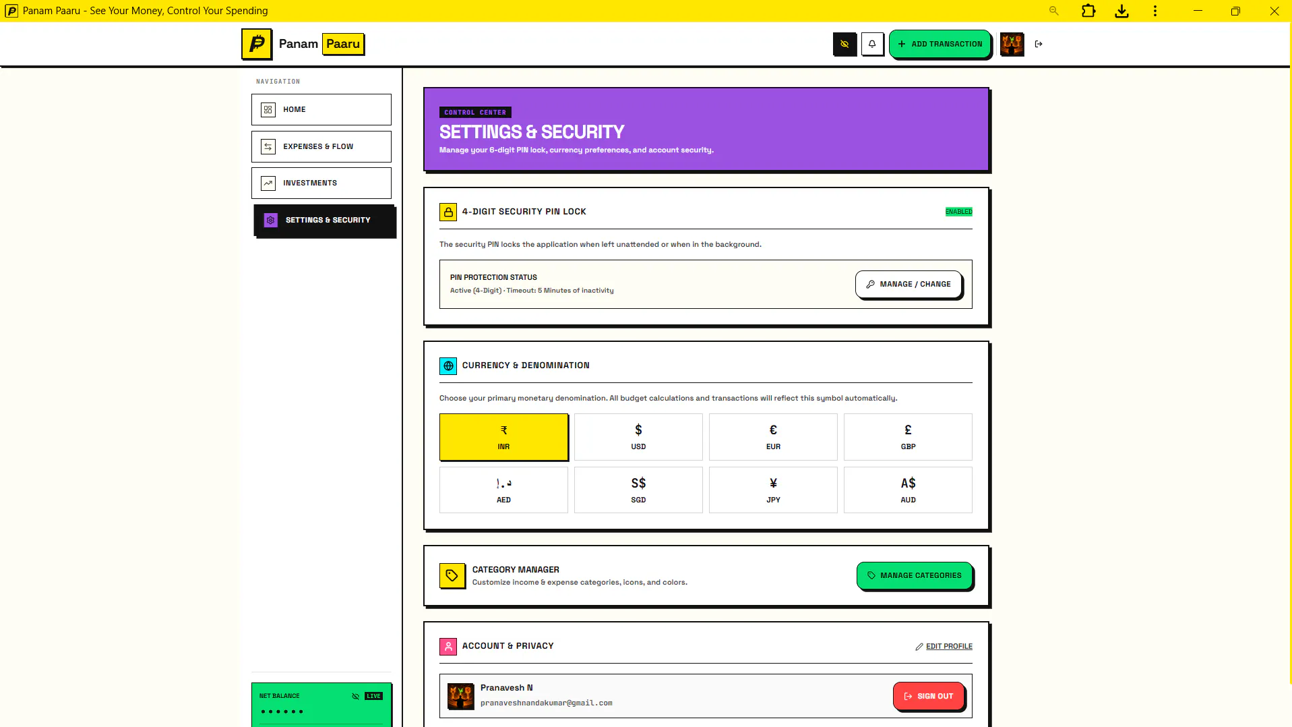This screenshot has width=1292, height=727.
Task: Open Manage Categories
Action: pos(914,575)
